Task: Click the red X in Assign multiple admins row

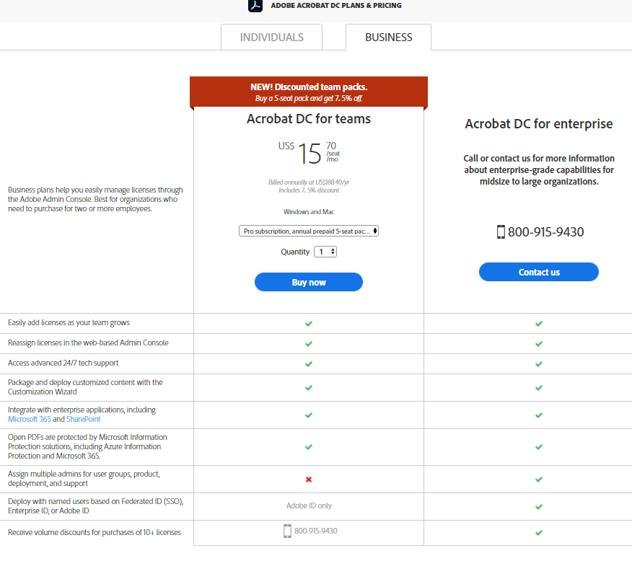Action: point(309,480)
